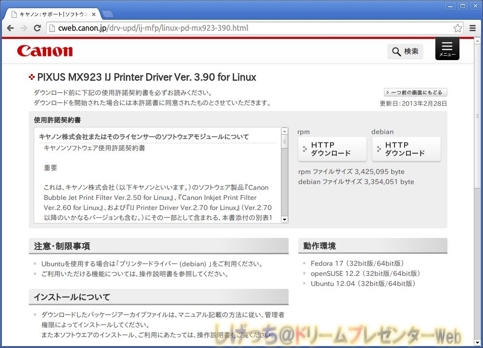Click 'rpm ファイルサイズ 3,425,095 byte' text
This screenshot has height=348, width=483.
pyautogui.click(x=351, y=172)
